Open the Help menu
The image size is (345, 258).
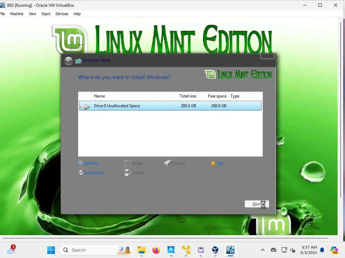click(x=77, y=14)
